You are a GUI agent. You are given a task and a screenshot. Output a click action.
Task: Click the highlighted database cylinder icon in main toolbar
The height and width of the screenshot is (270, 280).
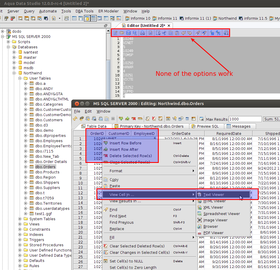tap(87, 18)
